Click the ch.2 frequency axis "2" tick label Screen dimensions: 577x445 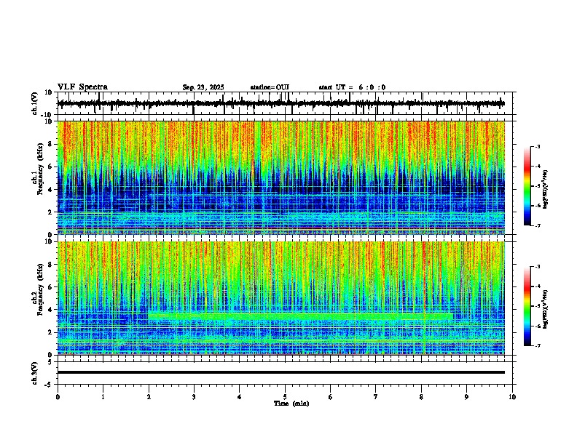pyautogui.click(x=50, y=332)
